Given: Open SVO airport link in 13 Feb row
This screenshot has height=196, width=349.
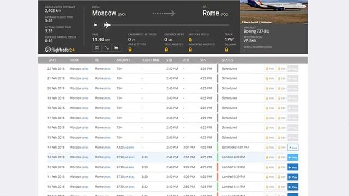Looking at the screenshot, I should (x=85, y=157).
